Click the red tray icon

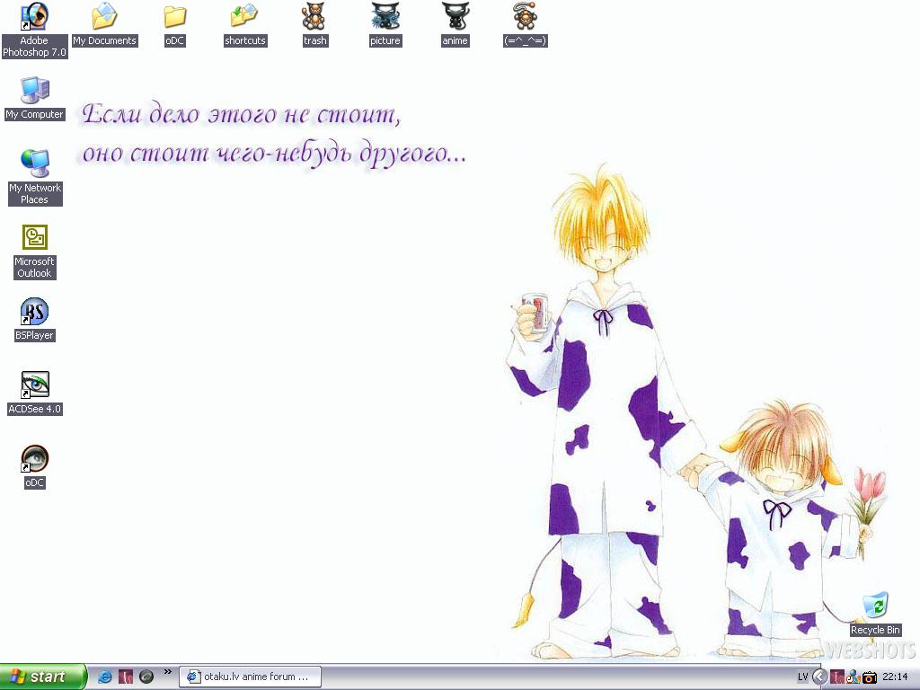click(837, 677)
